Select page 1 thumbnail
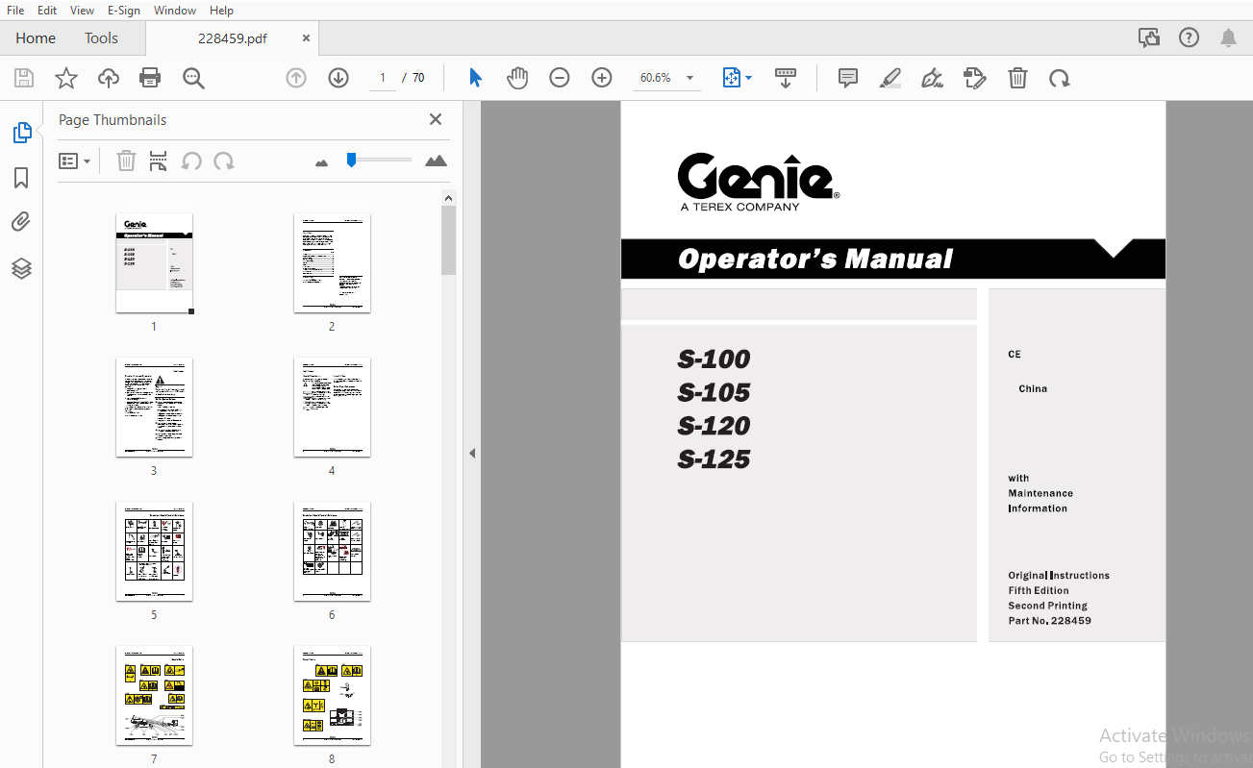 pyautogui.click(x=154, y=262)
